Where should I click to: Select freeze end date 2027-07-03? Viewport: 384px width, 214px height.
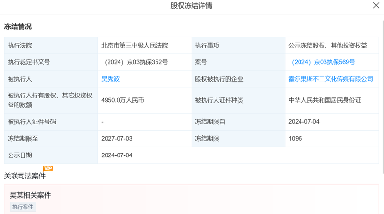(x=117, y=138)
